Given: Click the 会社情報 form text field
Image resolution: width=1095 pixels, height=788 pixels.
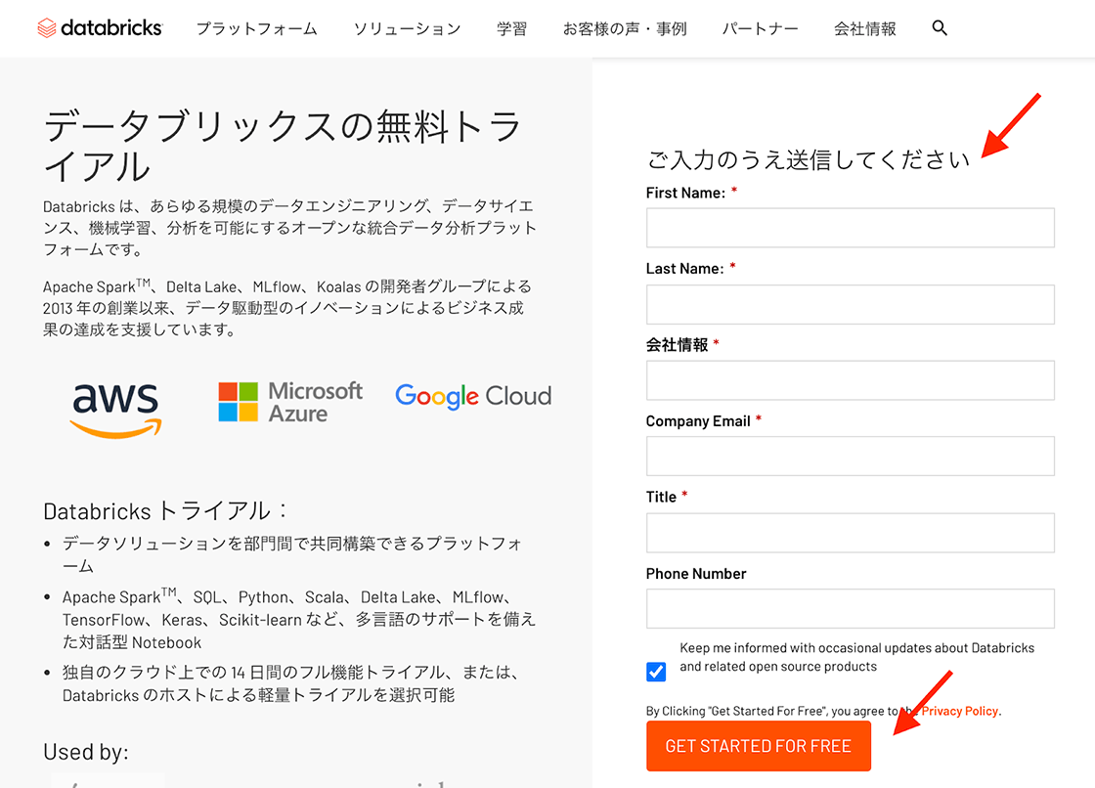Looking at the screenshot, I should (850, 380).
